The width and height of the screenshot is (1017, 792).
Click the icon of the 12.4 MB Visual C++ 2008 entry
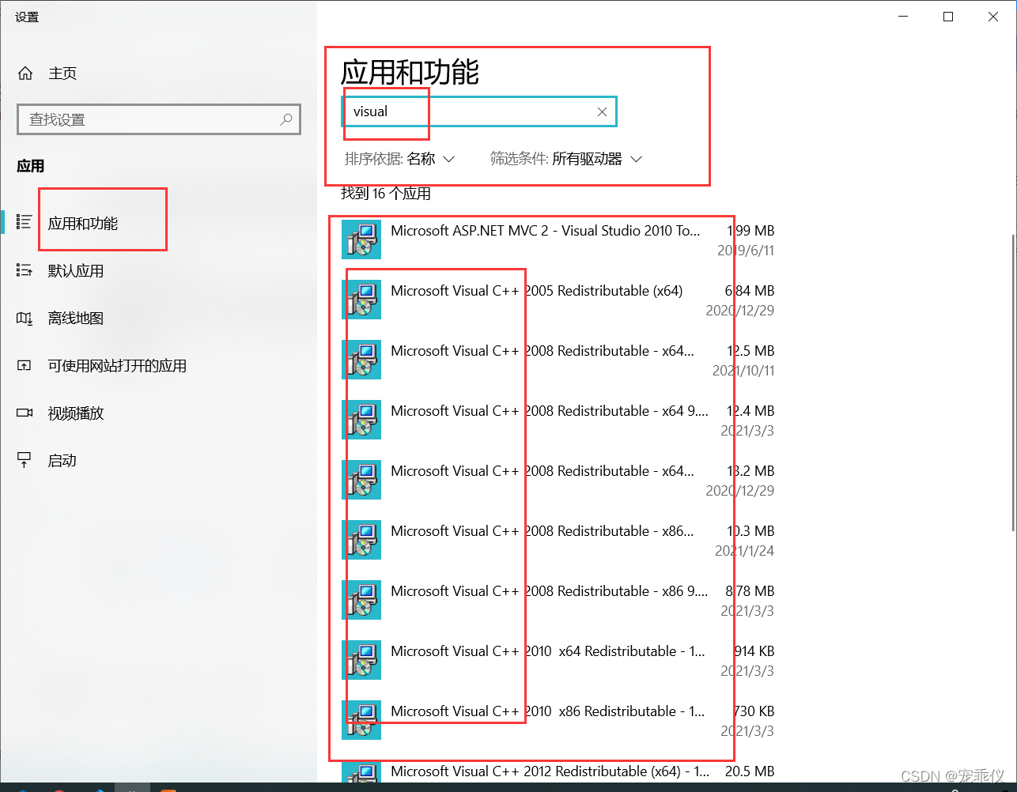click(361, 420)
